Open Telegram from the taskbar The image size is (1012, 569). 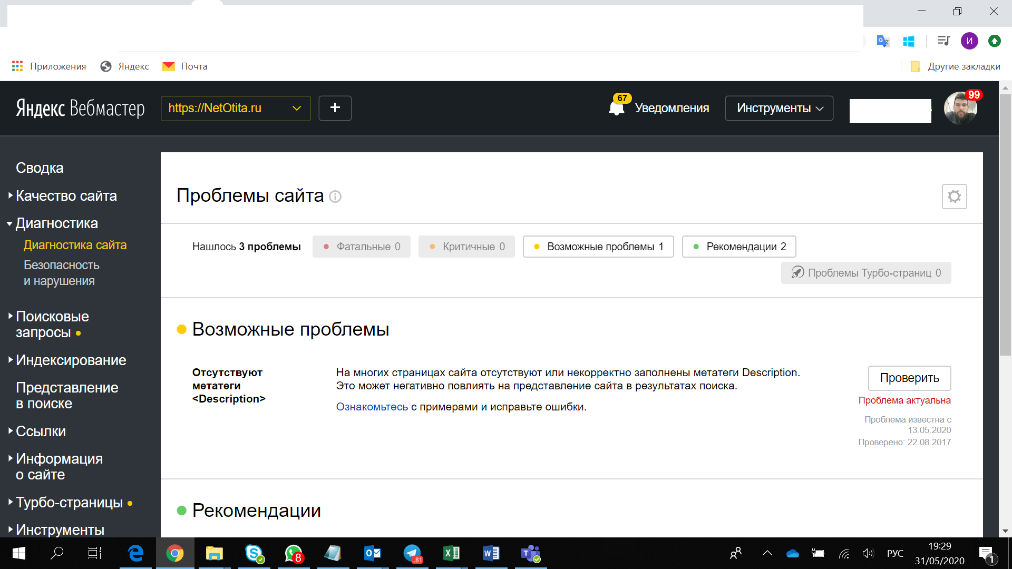pos(412,553)
